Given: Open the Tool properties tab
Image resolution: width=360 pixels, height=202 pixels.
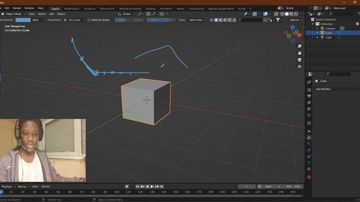Looking at the screenshot, I should [x=309, y=82].
